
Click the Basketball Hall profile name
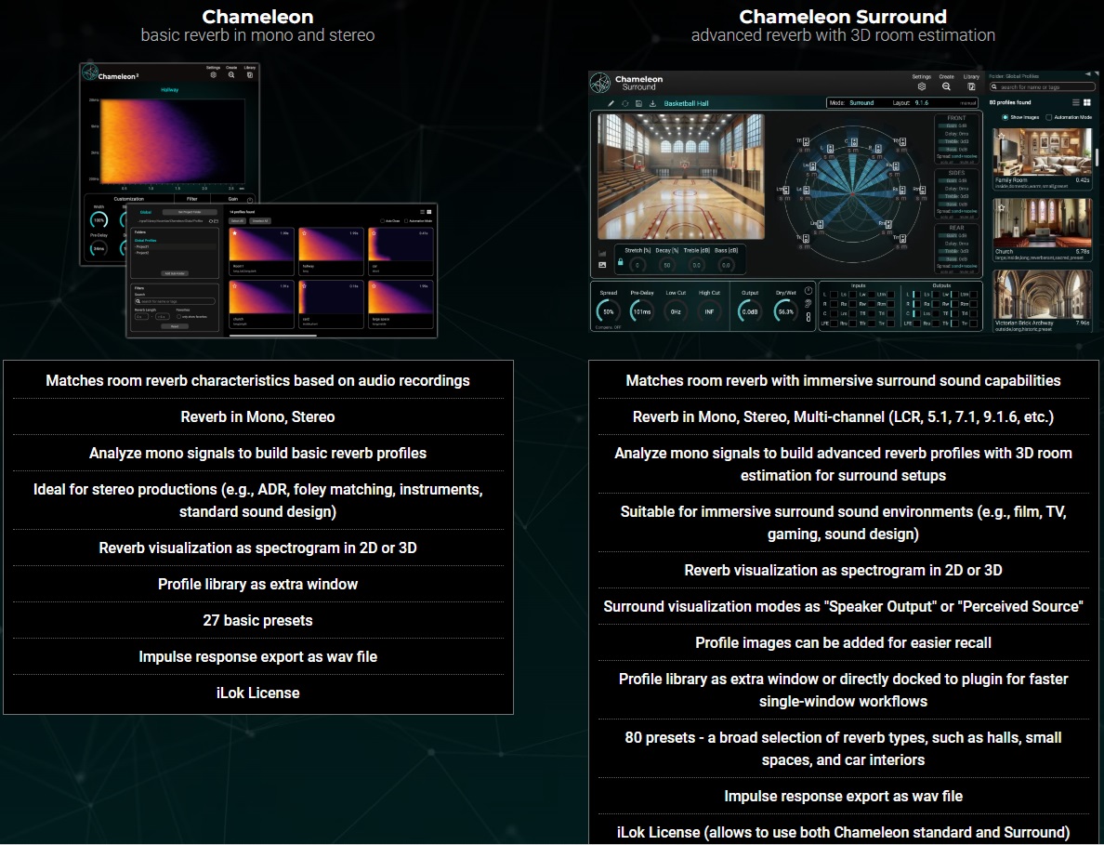(686, 103)
